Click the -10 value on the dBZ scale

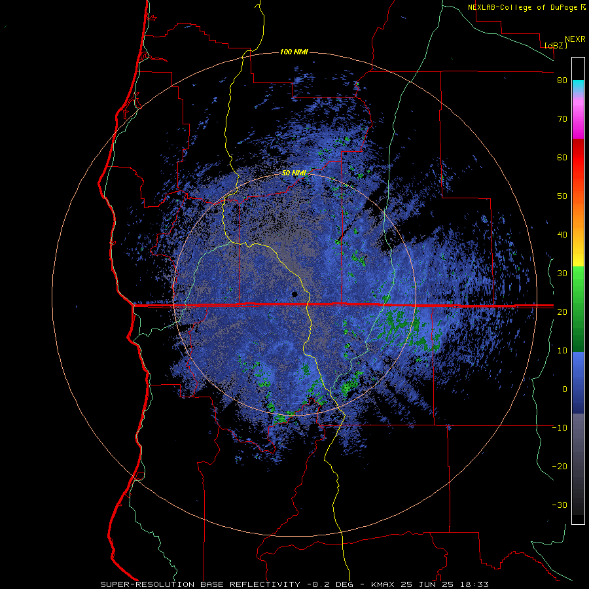(x=560, y=427)
